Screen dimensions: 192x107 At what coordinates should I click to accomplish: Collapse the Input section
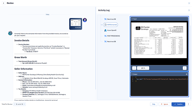[132, 19]
